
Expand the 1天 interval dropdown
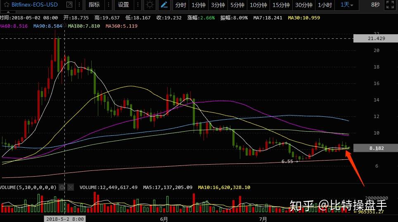[346, 5]
